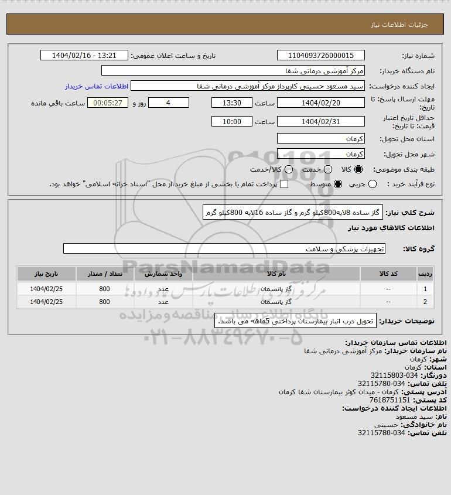Click the واحد شمارش column header

pyautogui.click(x=163, y=274)
